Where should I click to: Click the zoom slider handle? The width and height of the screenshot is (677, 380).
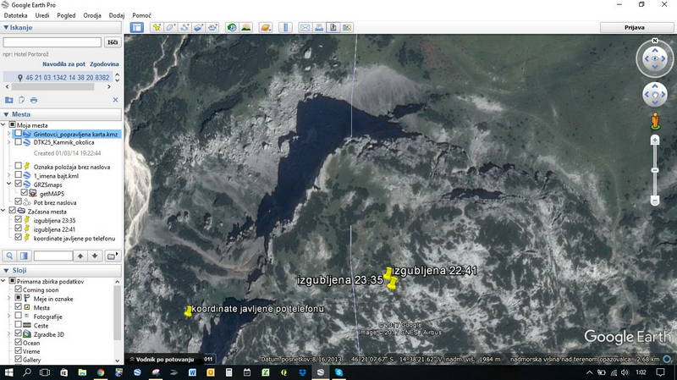655,170
